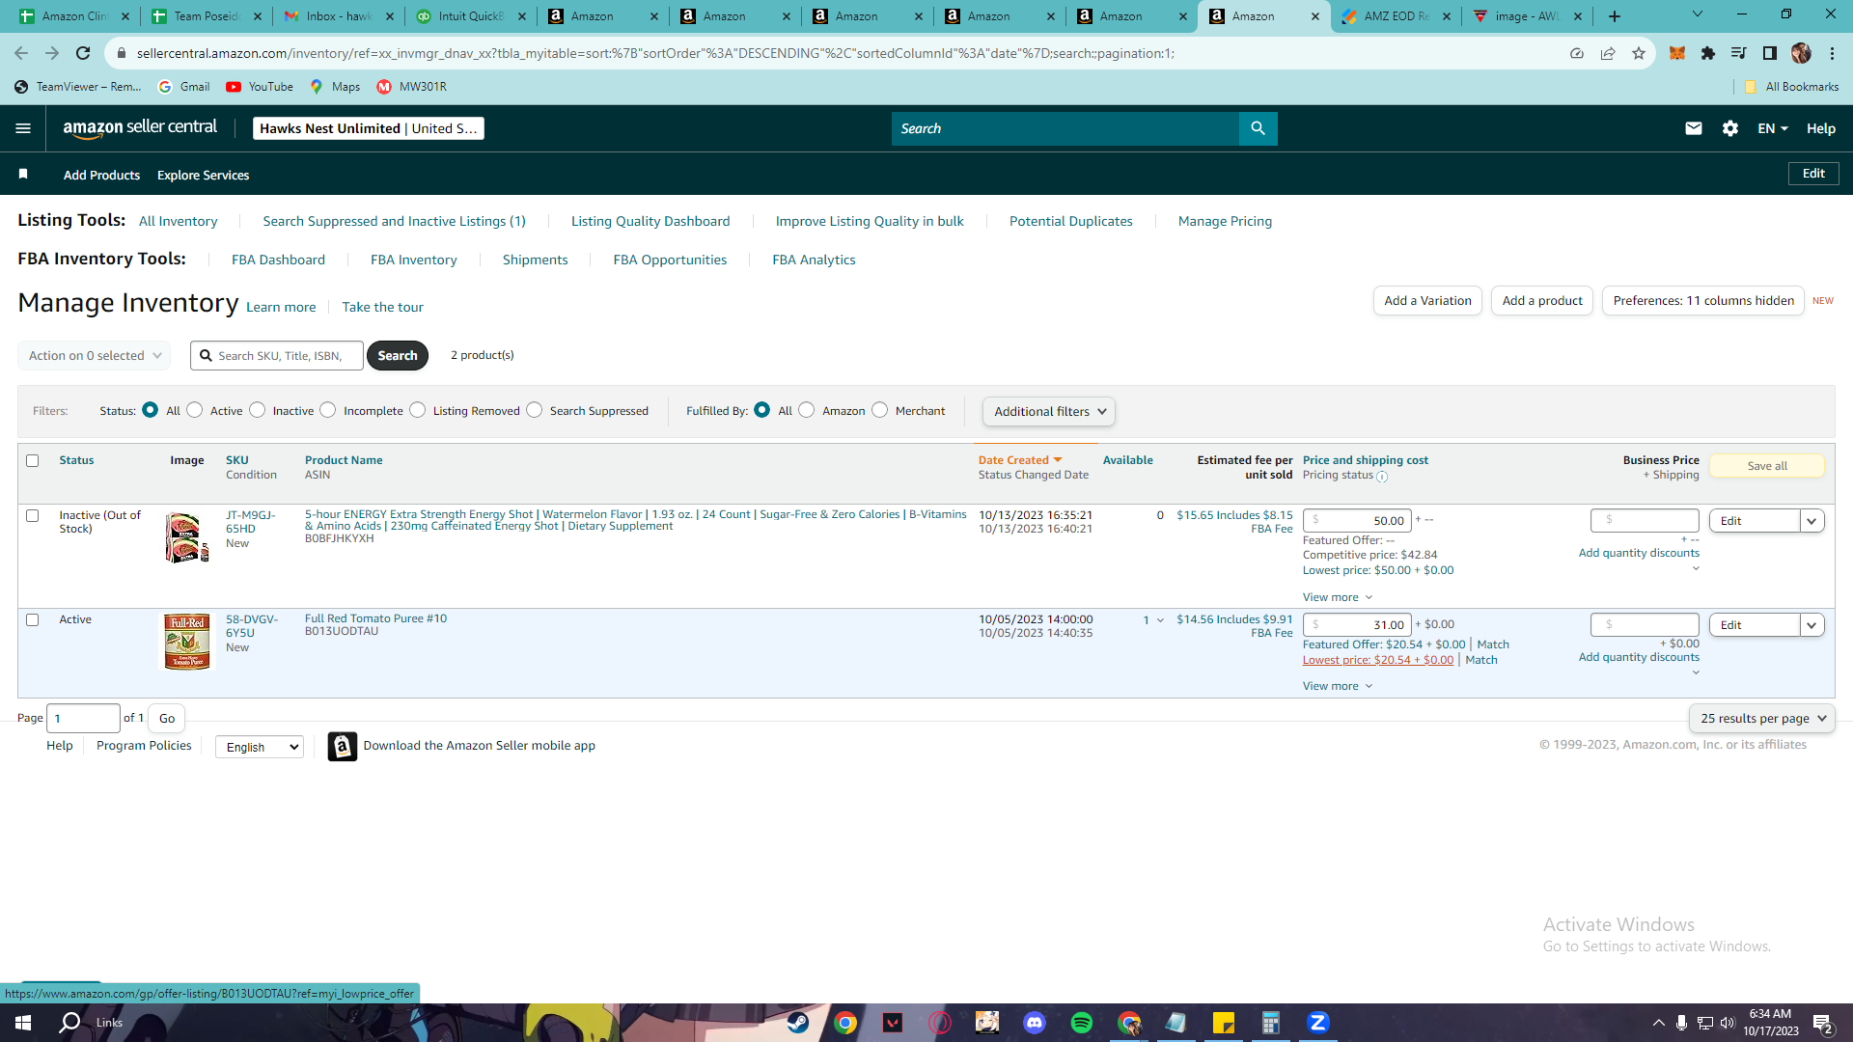Screen dimensions: 1853x1042
Task: Reload the page with browser refresh icon
Action: 83,53
